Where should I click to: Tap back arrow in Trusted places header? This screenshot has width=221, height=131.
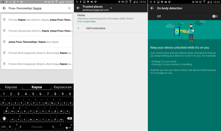pyautogui.click(x=78, y=8)
